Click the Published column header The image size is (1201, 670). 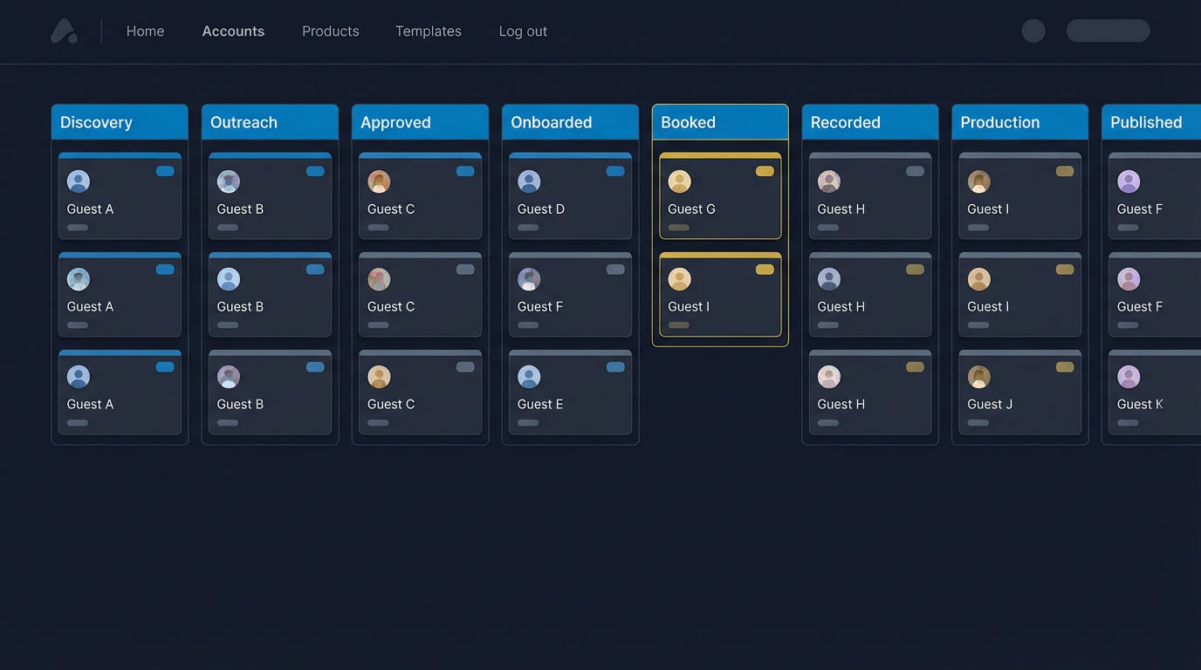1151,122
